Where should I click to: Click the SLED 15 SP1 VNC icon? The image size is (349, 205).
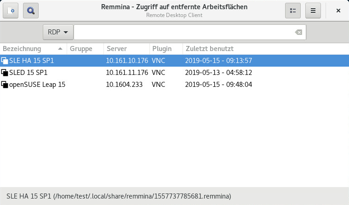(5, 73)
